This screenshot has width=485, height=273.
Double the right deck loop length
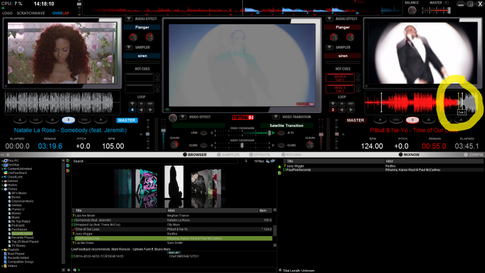point(351,110)
